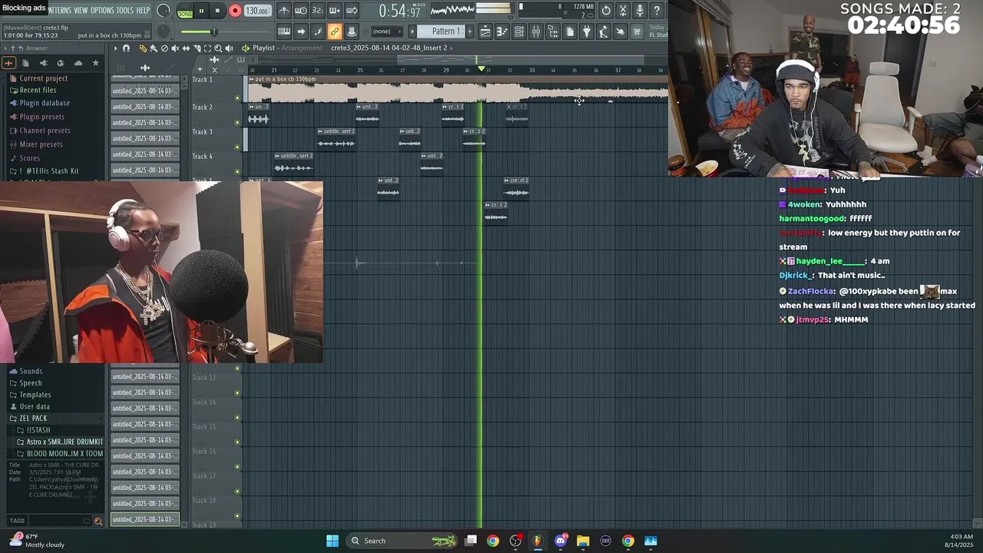
Task: Open FL Studio from the taskbar
Action: (x=538, y=541)
